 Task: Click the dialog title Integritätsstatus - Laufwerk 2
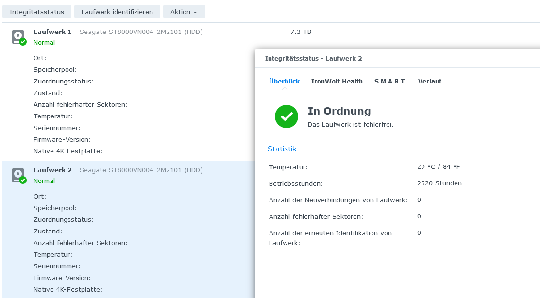click(x=313, y=59)
